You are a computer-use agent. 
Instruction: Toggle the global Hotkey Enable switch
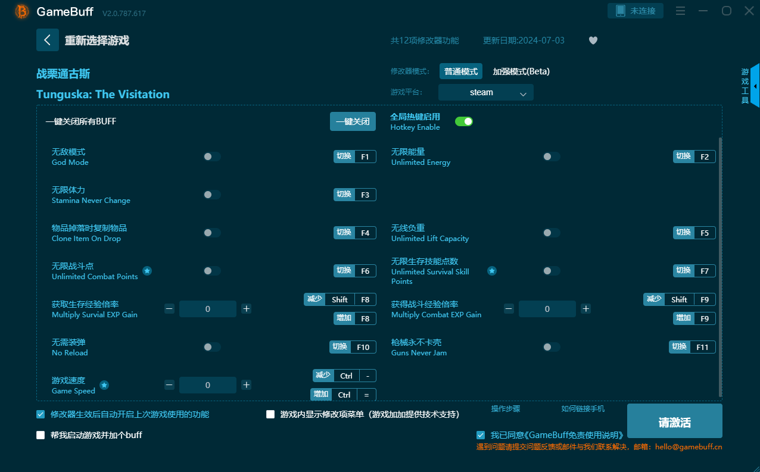click(x=464, y=121)
